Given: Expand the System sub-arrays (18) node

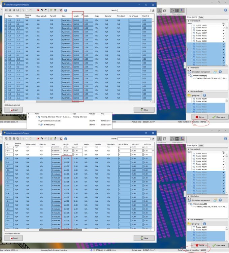Looking at the screenshot, I should pyautogui.click(x=38, y=120).
